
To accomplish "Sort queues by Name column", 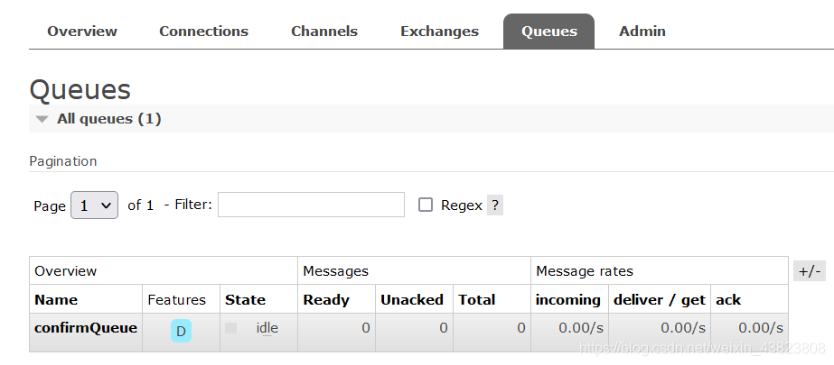I will 56,299.
